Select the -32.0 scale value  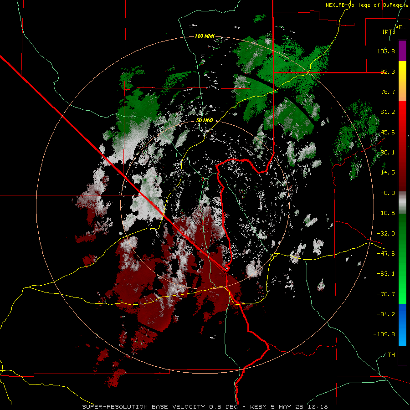coord(386,234)
